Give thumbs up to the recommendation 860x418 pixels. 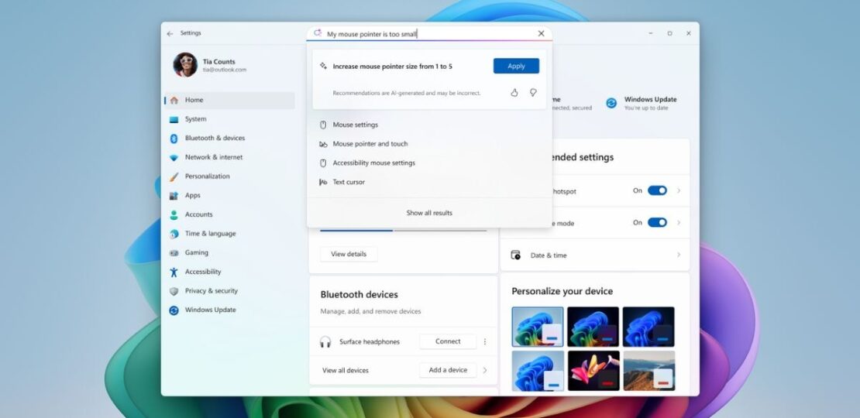pyautogui.click(x=514, y=93)
